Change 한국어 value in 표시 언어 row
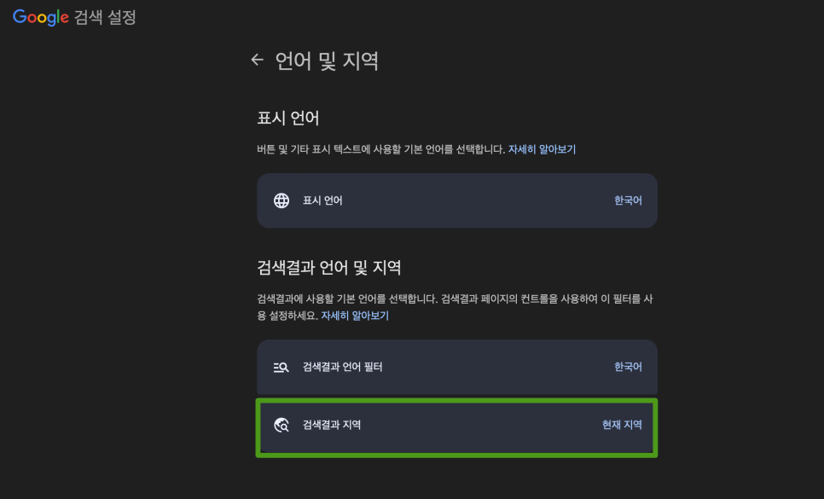The image size is (824, 499). [628, 200]
